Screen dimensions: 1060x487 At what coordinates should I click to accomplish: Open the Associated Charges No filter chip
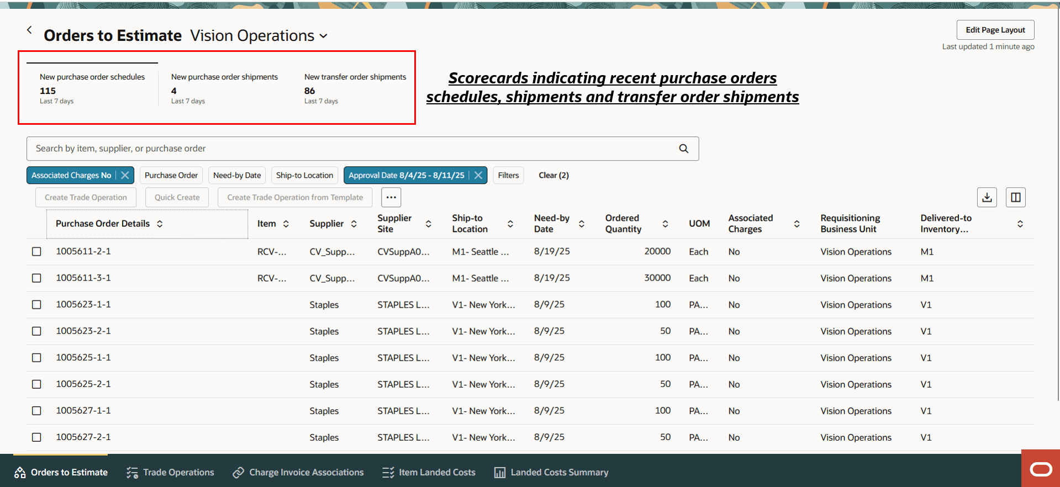[x=71, y=175]
